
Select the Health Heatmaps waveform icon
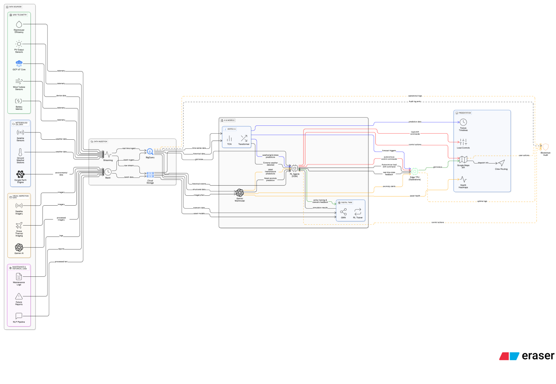[463, 178]
